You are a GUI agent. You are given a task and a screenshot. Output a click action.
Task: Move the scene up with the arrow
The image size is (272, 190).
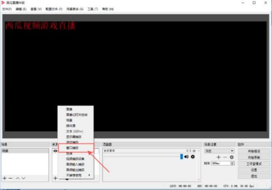click(x=18, y=178)
